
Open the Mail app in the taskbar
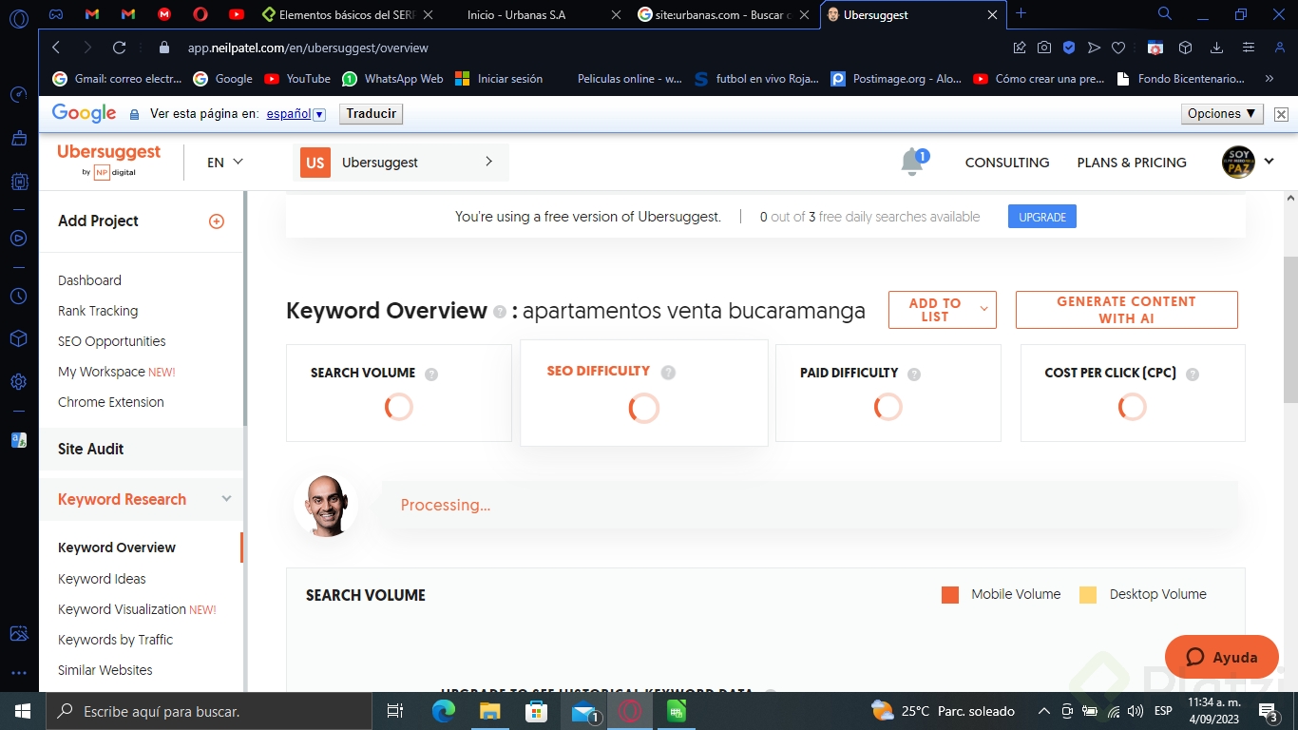coord(583,711)
